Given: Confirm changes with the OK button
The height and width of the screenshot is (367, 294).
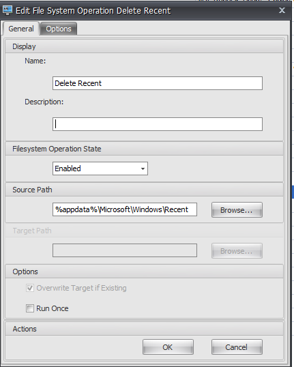Looking at the screenshot, I should click(x=168, y=347).
